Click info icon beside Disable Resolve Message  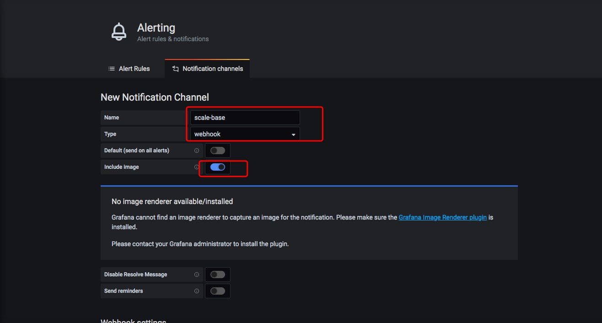[197, 275]
